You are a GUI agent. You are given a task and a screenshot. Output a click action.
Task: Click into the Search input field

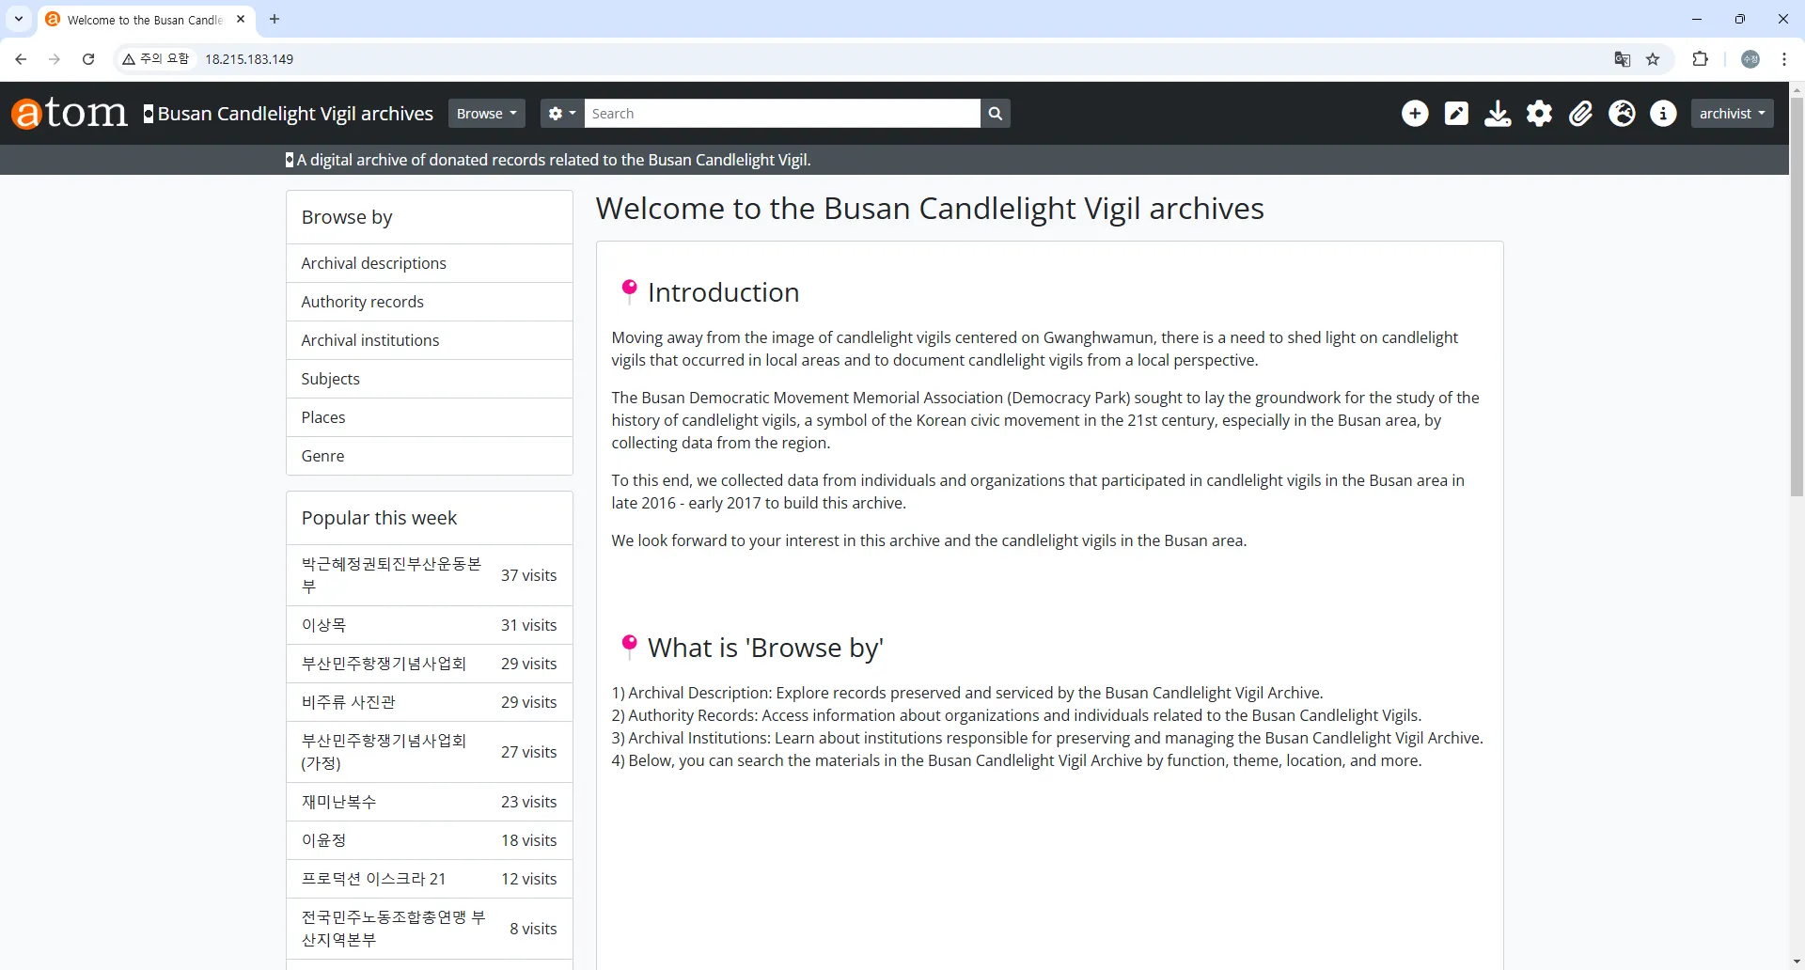[x=782, y=114]
